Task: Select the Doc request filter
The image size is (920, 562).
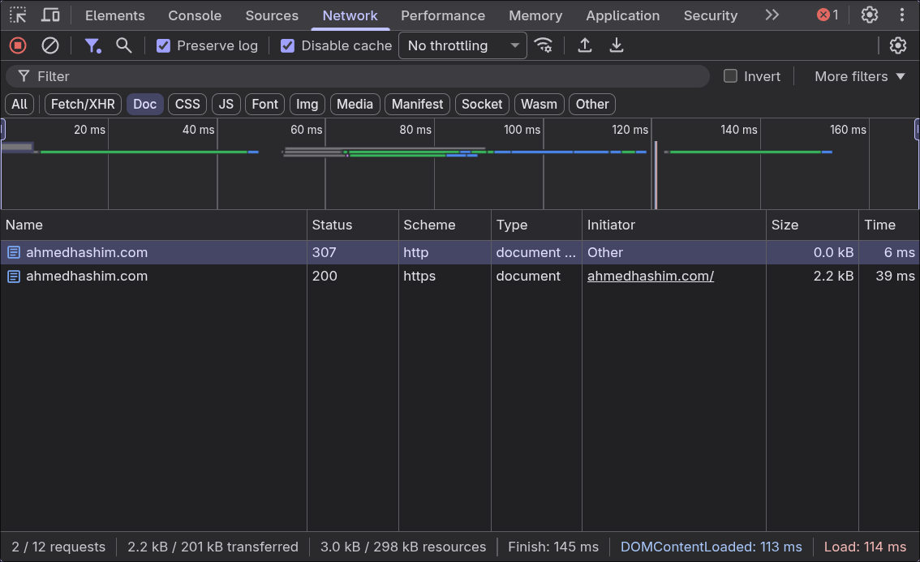Action: (x=144, y=104)
